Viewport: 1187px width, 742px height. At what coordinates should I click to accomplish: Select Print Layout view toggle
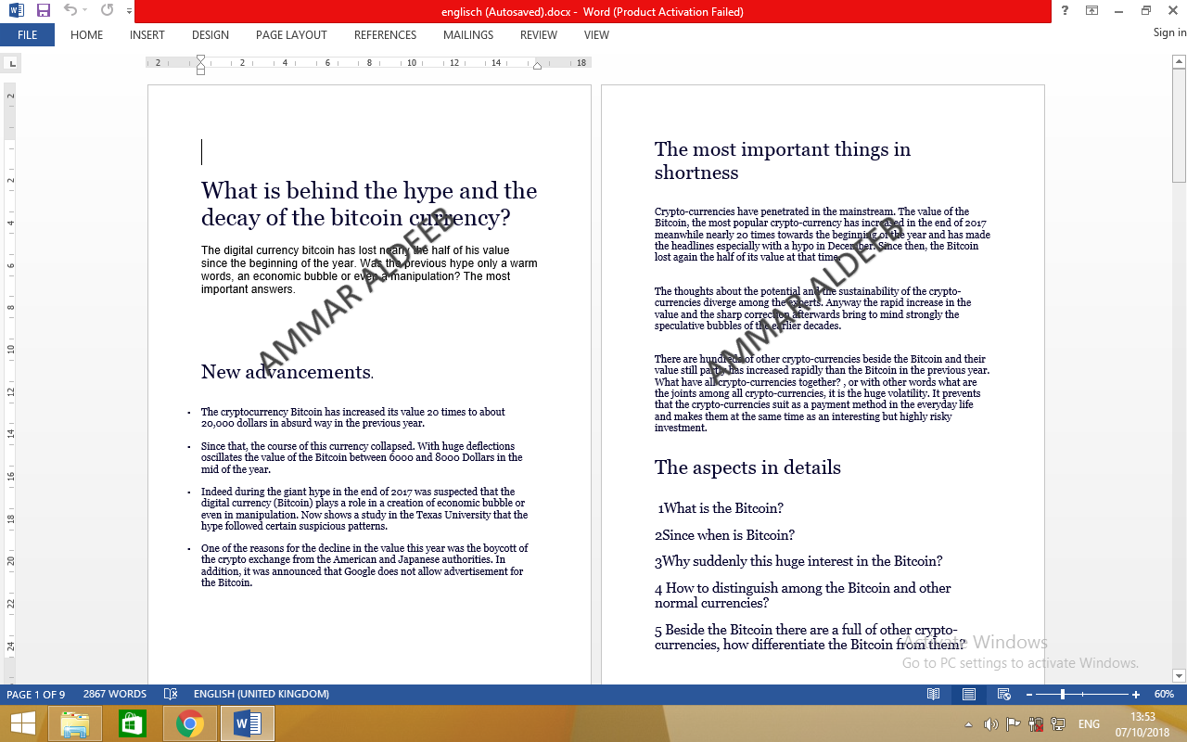pyautogui.click(x=969, y=694)
